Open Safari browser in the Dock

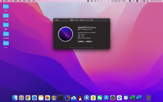point(34,98)
